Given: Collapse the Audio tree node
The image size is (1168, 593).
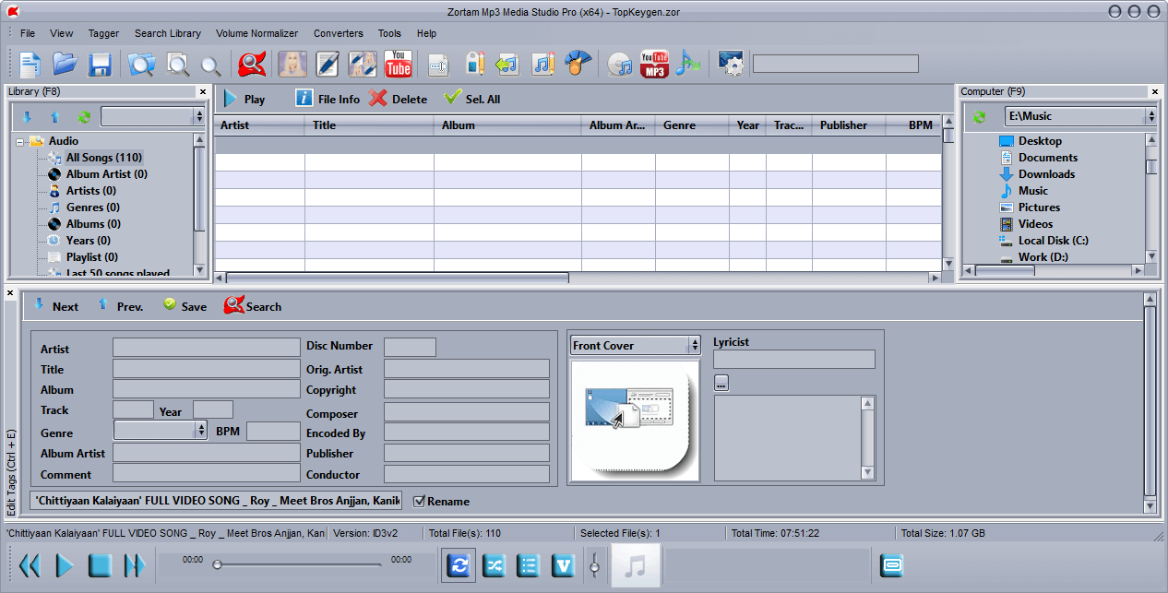Looking at the screenshot, I should pyautogui.click(x=20, y=141).
